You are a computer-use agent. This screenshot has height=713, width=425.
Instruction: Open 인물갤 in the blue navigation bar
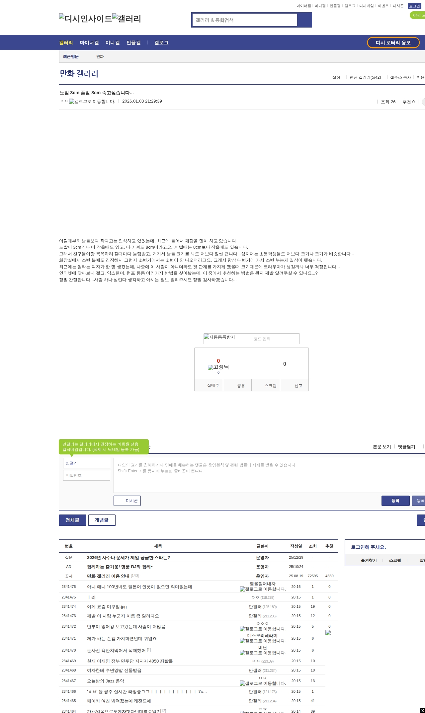point(133,43)
